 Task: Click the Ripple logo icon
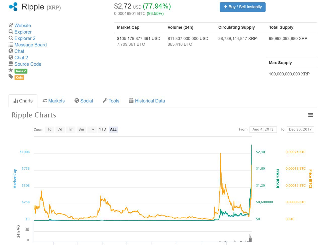pyautogui.click(x=13, y=7)
